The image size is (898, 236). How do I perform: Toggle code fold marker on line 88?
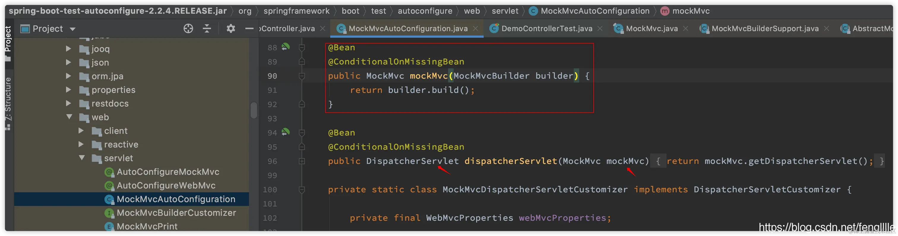(302, 48)
